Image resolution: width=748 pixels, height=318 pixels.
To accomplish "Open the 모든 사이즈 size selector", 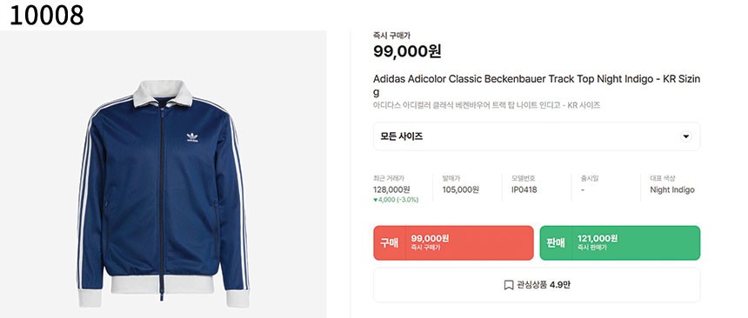I will [537, 136].
